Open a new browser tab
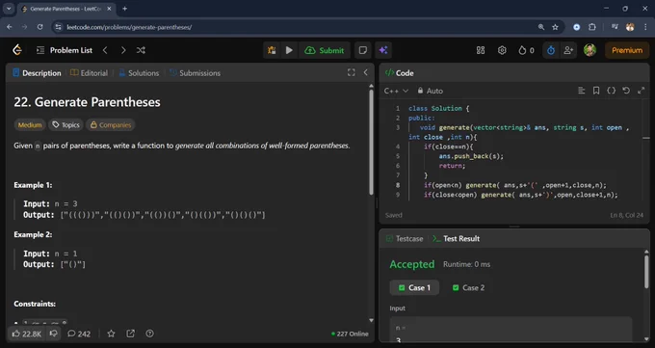Image resolution: width=655 pixels, height=348 pixels. (124, 9)
